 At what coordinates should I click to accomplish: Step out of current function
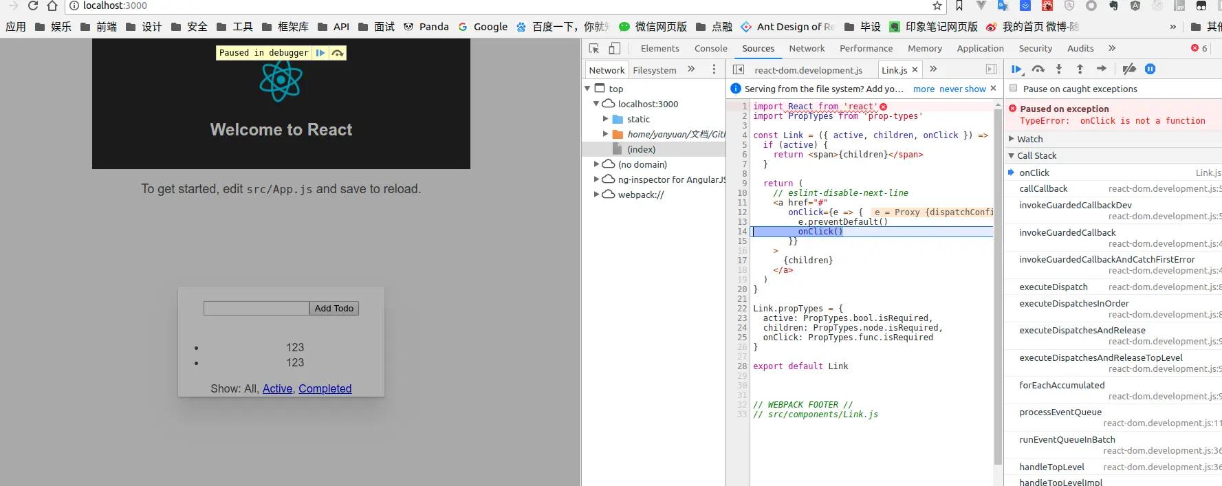(1080, 69)
